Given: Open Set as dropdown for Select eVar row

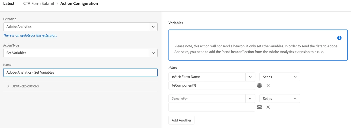Looking at the screenshot, I should point(280,99).
